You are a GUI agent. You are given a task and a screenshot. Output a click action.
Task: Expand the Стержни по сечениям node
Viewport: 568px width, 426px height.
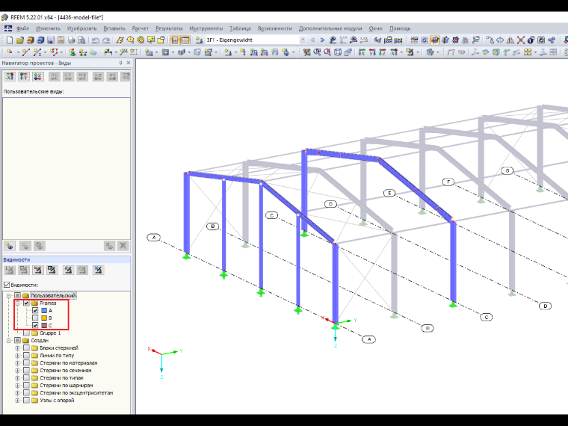[x=17, y=370]
